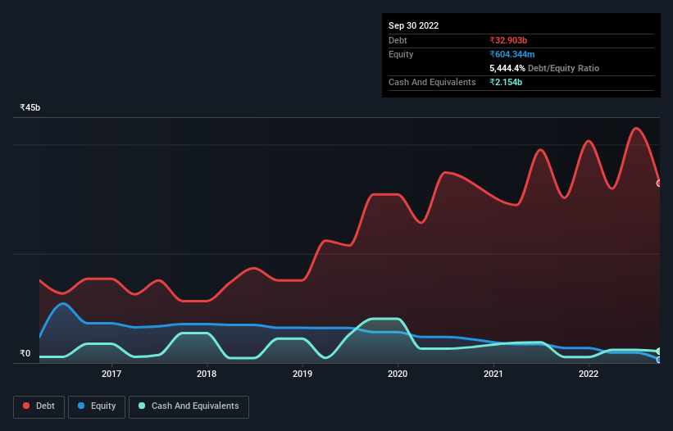The width and height of the screenshot is (673, 431).
Task: Click the ₹32.903b debt value
Action: pyautogui.click(x=508, y=40)
